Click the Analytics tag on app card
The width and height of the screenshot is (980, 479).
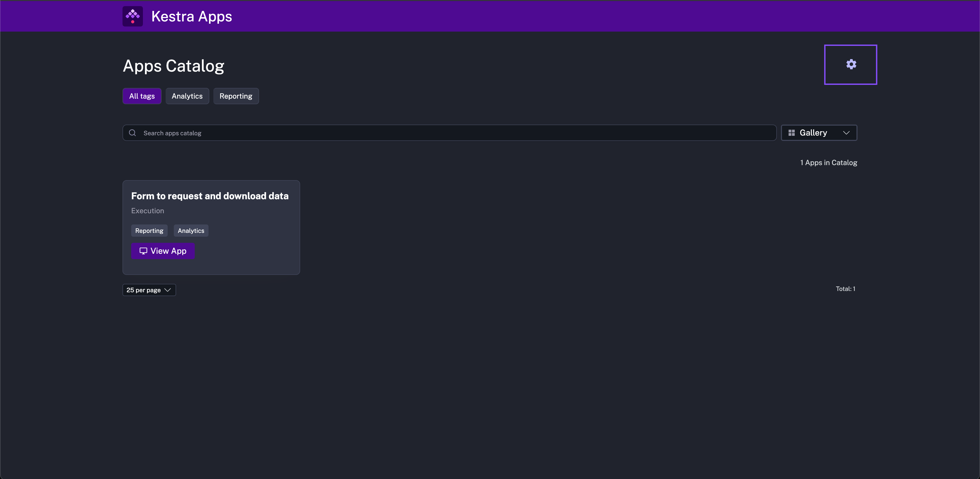pyautogui.click(x=191, y=231)
